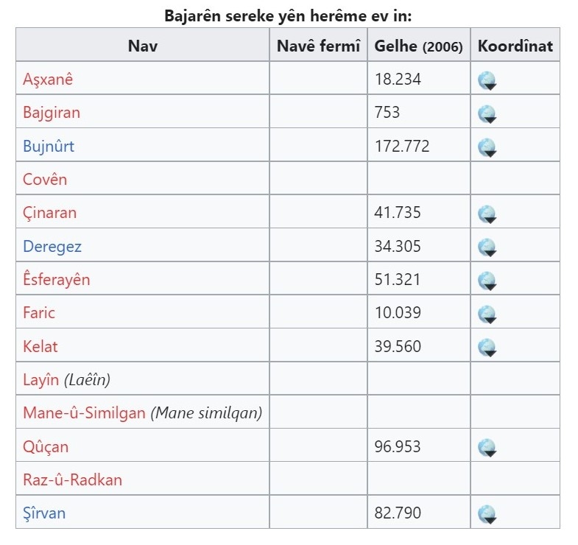
Task: Click the red Covên link
Action: pos(45,179)
